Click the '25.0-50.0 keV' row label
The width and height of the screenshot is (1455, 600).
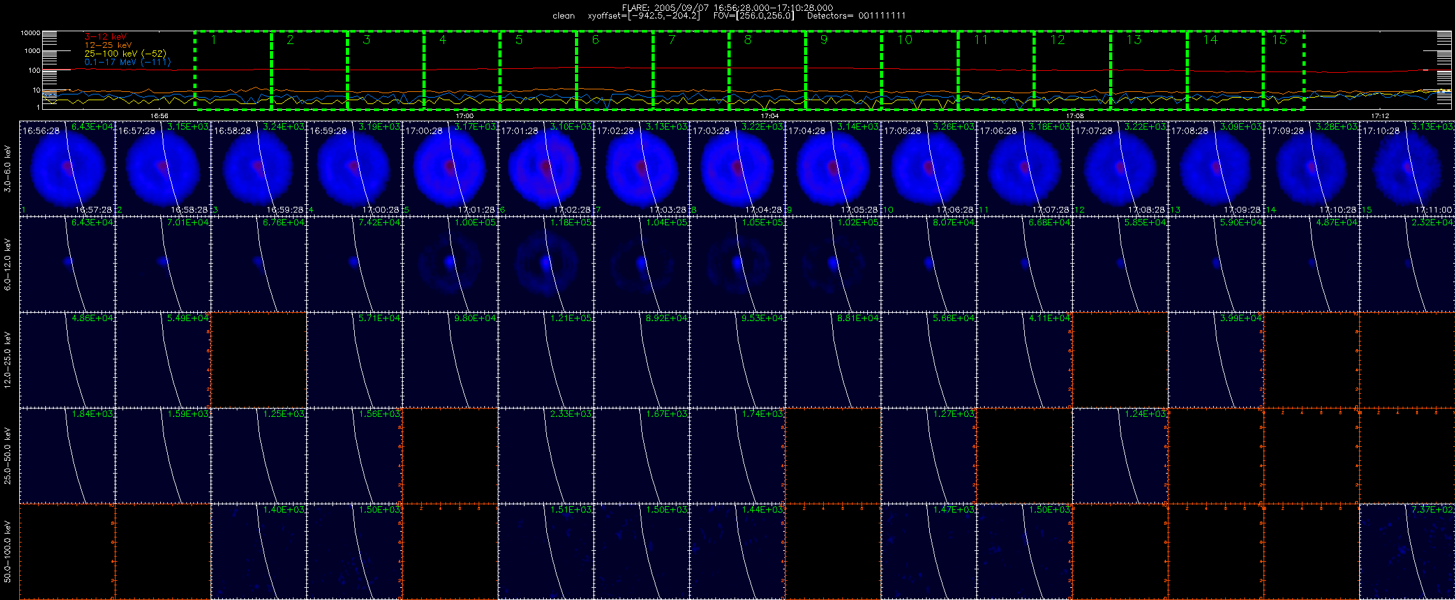coord(8,456)
